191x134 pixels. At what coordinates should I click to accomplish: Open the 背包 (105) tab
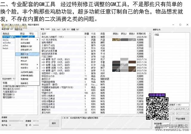point(45,29)
